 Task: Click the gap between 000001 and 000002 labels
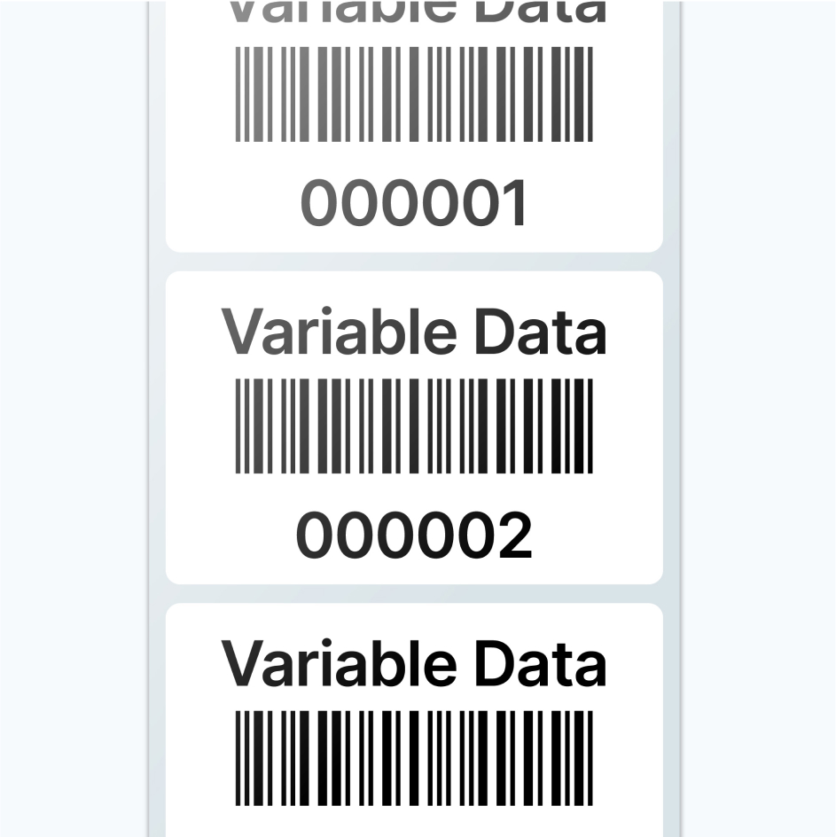pyautogui.click(x=414, y=262)
